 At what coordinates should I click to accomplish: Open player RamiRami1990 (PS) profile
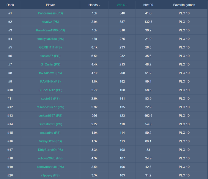[x=51, y=30]
